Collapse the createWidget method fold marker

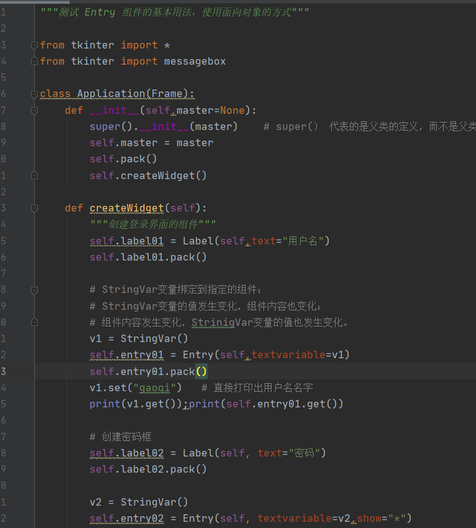pos(34,208)
